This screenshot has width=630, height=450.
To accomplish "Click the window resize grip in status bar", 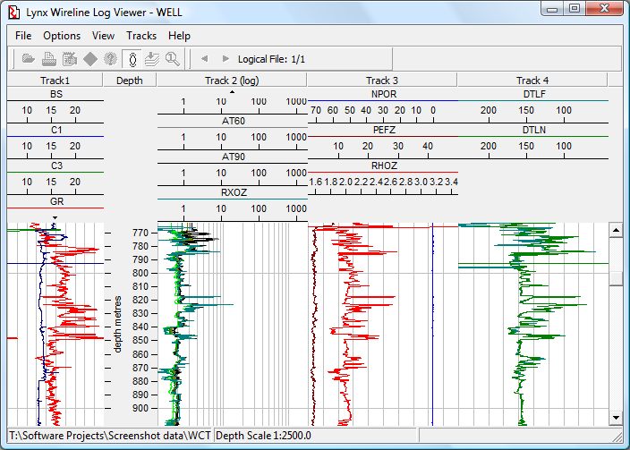I will [x=617, y=436].
